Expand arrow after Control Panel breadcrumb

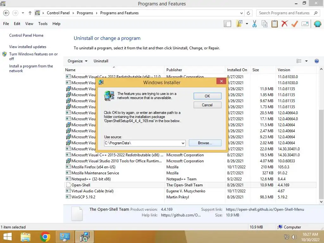tap(73, 13)
